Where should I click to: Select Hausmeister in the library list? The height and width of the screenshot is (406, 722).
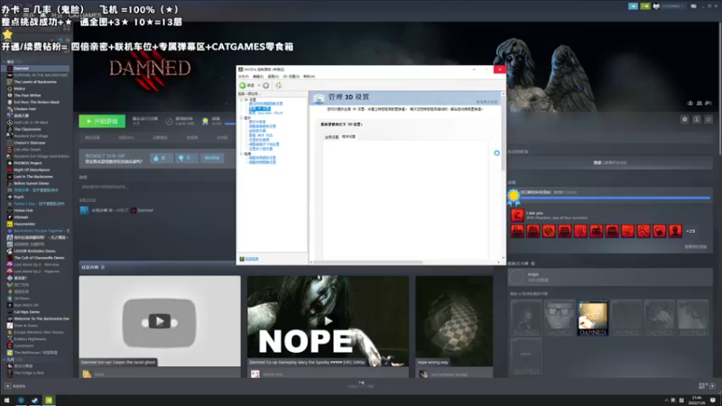[24, 224]
